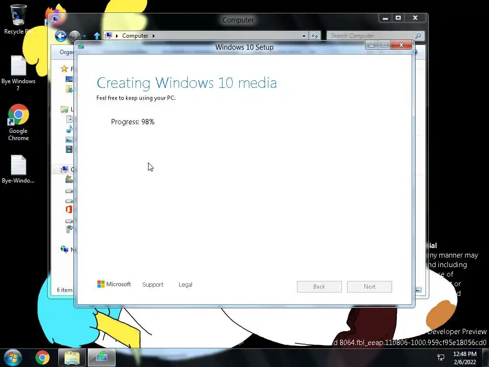Switch to the Windows 10 Setup taskbar button
This screenshot has height=367, width=489.
102,357
